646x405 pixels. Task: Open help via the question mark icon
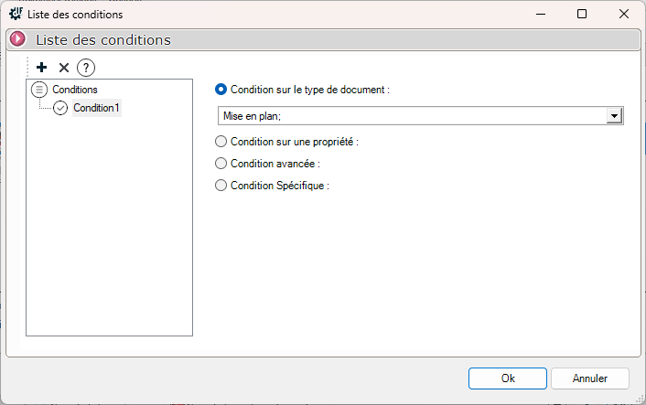click(86, 67)
